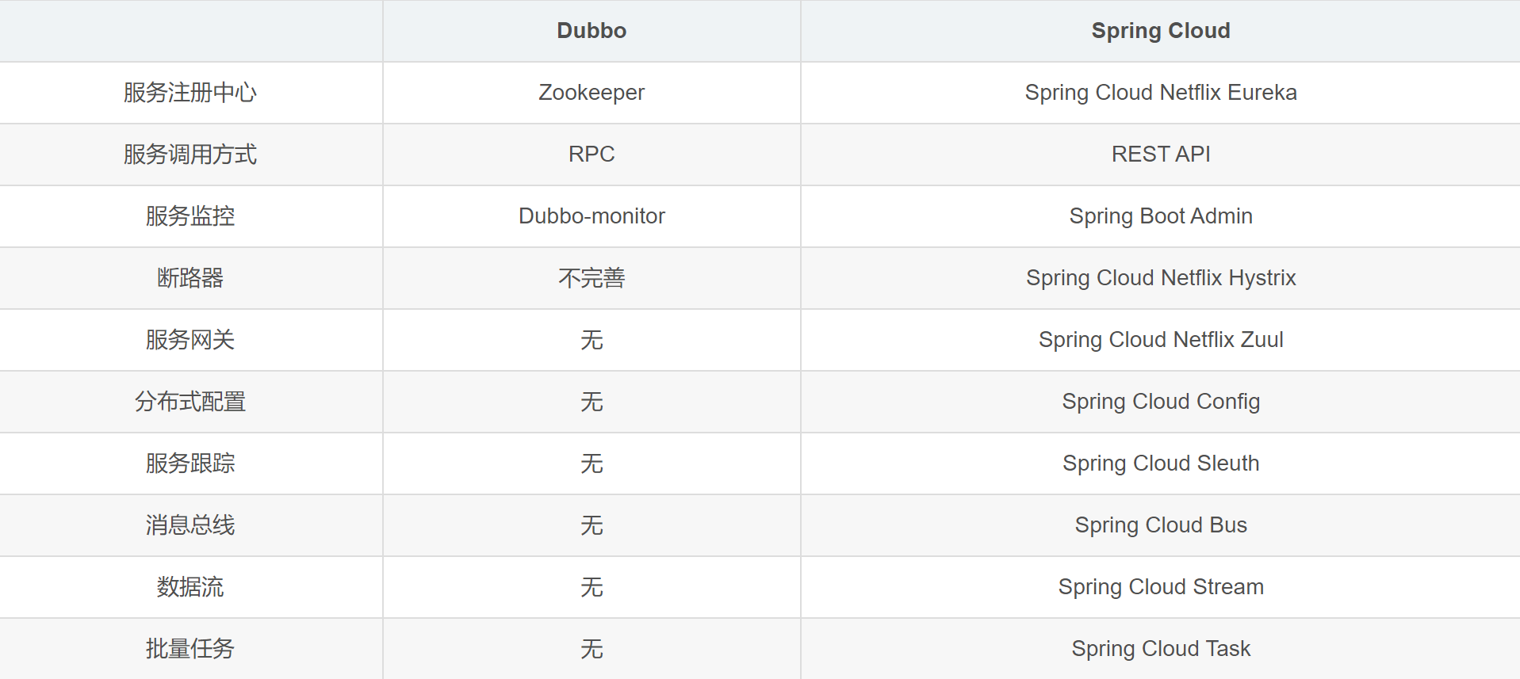Click the REST API cell
This screenshot has height=679, width=1520.
1160,154
